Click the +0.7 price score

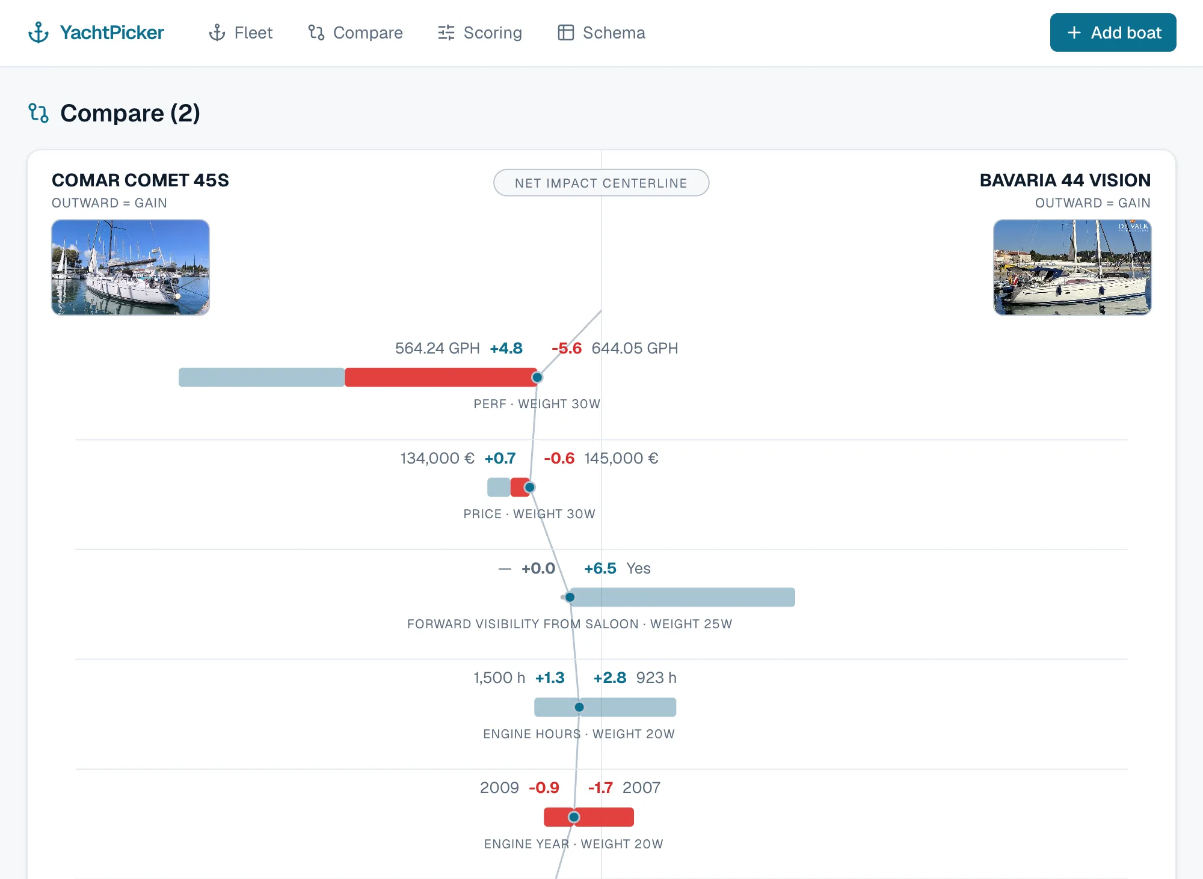pyautogui.click(x=500, y=458)
